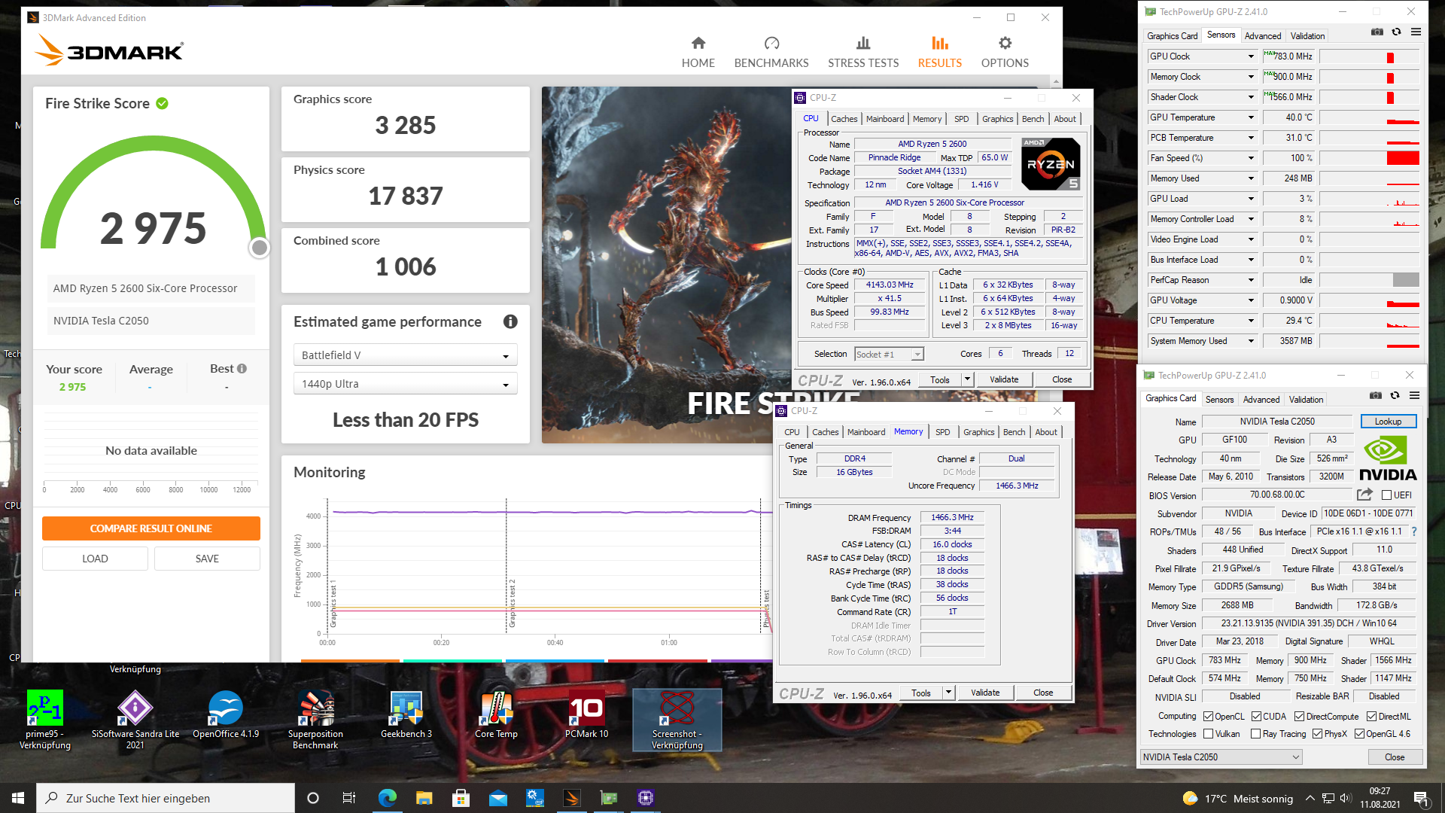Viewport: 1445px width, 813px height.
Task: Open Advanced tab in top GPU-Z window
Action: [1262, 36]
